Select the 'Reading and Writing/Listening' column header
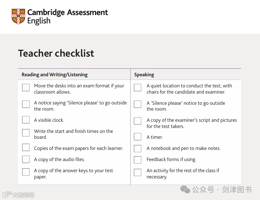Image resolution: width=260 pixels, height=200 pixels. (x=54, y=75)
